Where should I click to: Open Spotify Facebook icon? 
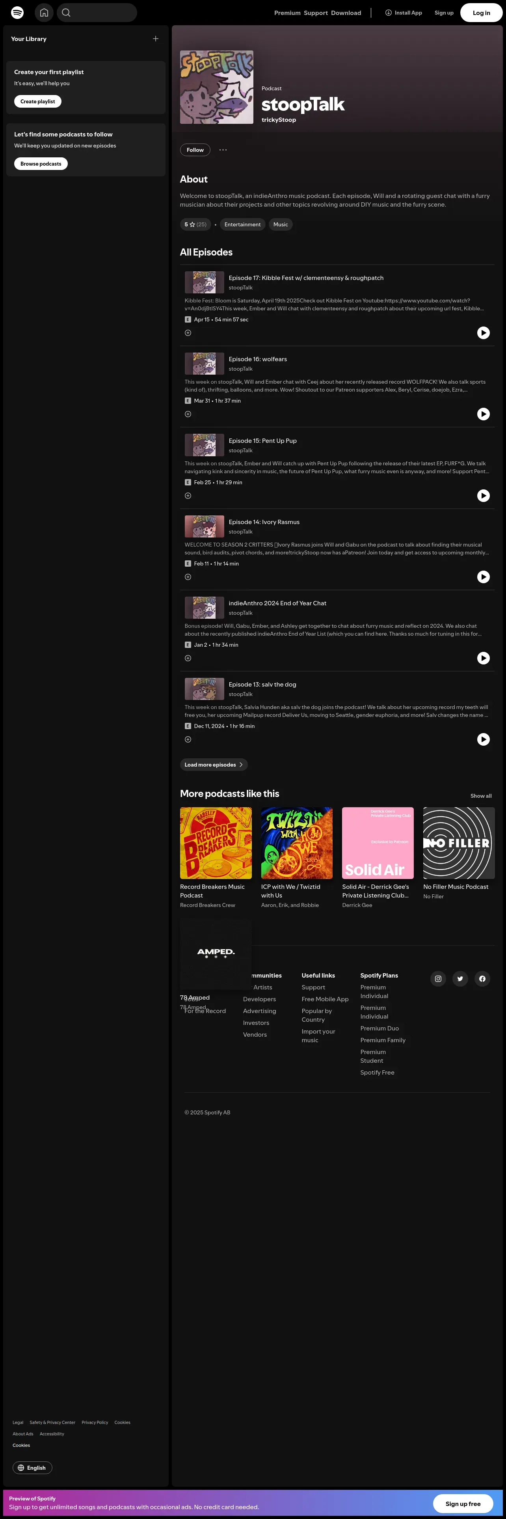tap(482, 980)
